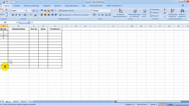Open the Font group dialog launcher
This screenshot has width=189, height=106.
(x=38, y=19)
